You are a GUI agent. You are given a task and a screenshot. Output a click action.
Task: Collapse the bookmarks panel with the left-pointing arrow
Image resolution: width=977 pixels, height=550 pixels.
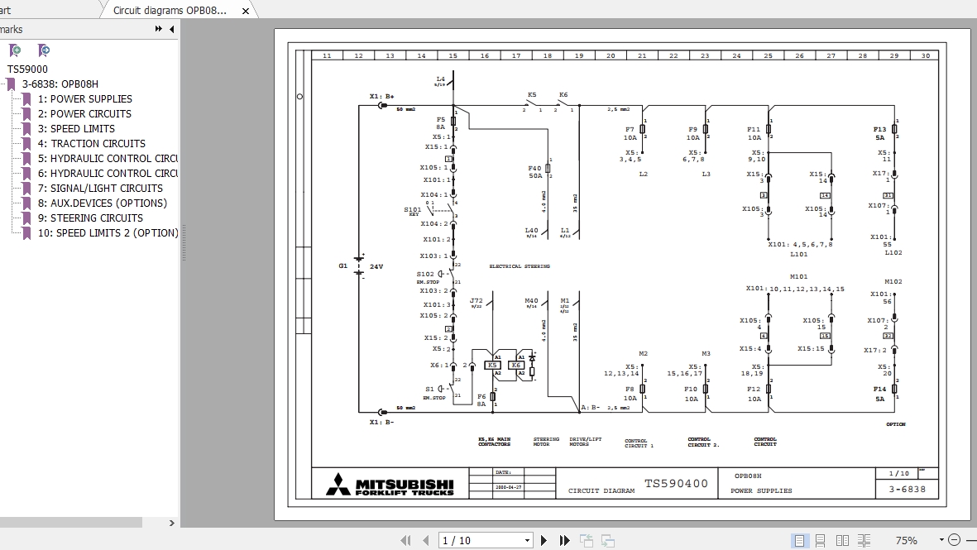click(x=170, y=28)
